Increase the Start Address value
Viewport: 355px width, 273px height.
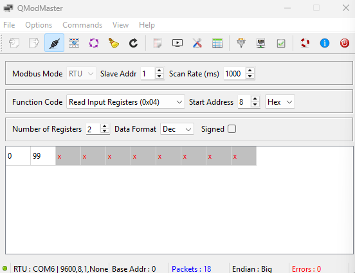tap(255, 99)
